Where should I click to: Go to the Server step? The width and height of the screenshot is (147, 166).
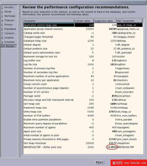[x=9, y=12]
